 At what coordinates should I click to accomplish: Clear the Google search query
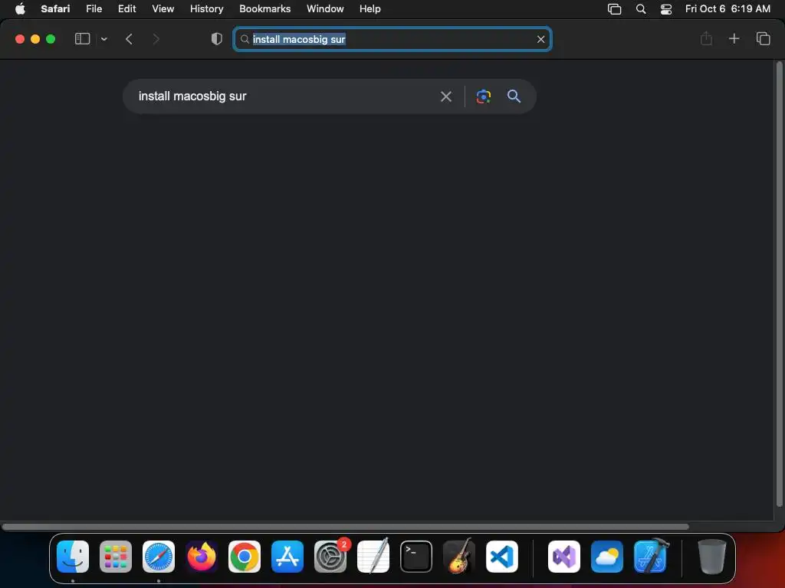point(446,96)
